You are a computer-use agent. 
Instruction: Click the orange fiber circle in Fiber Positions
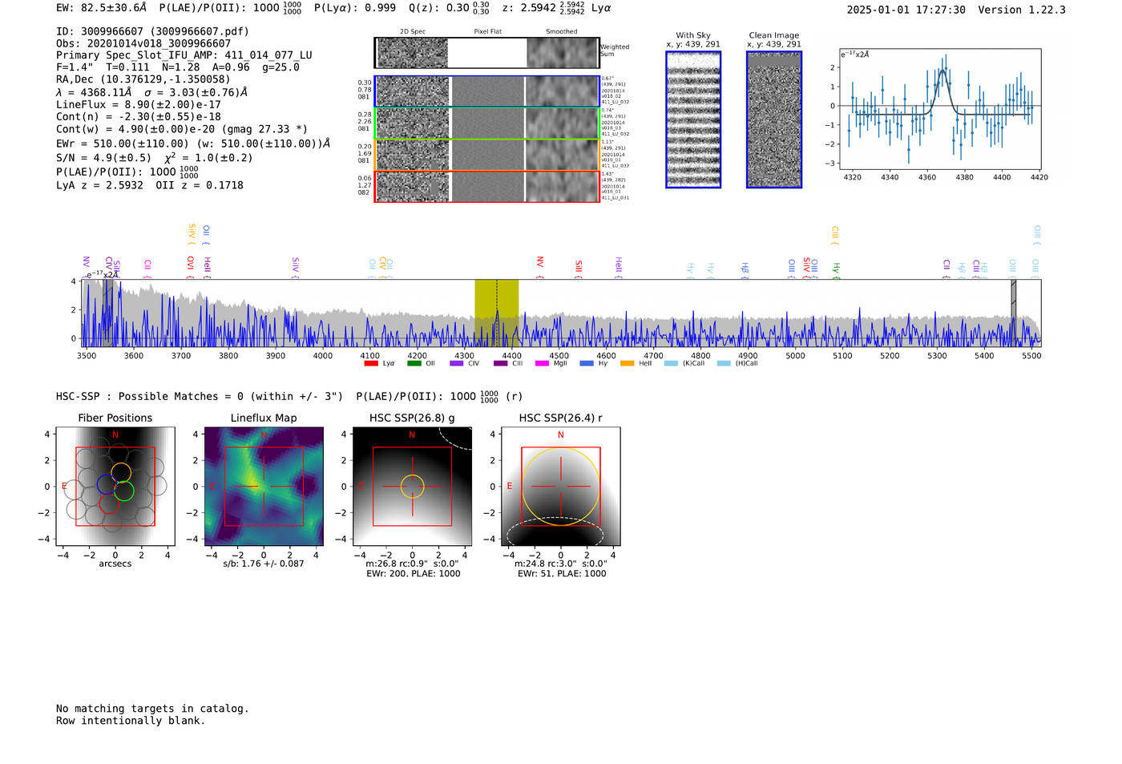point(120,473)
